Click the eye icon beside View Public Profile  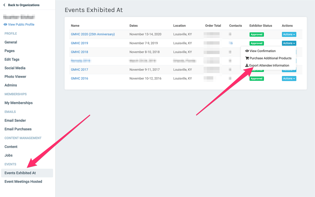point(5,24)
